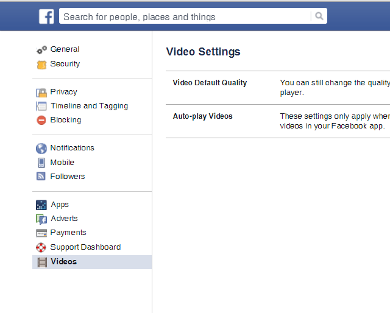This screenshot has width=390, height=313.
Task: Click the Security badge icon
Action: 41,65
